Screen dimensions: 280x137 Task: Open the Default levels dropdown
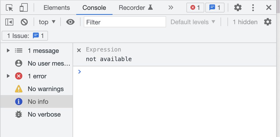193,22
